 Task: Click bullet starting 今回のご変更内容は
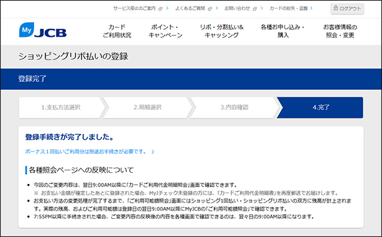pos(135,185)
